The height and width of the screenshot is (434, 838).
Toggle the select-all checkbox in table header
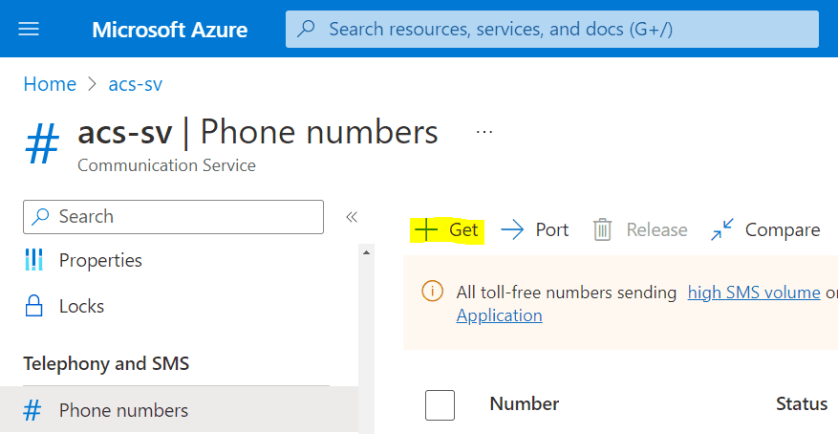[440, 405]
